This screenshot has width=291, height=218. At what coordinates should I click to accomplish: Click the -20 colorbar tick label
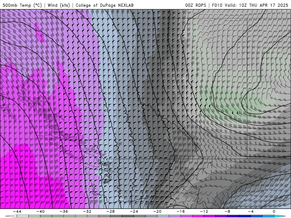click(157, 211)
